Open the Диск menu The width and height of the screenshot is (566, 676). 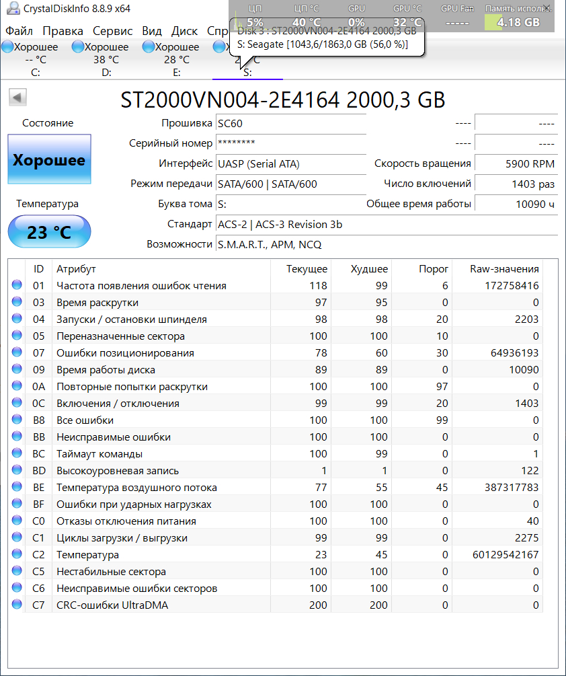(x=184, y=31)
